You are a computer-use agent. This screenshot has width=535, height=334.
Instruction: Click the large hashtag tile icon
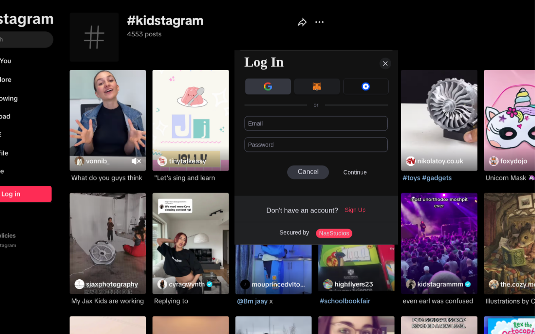94,37
